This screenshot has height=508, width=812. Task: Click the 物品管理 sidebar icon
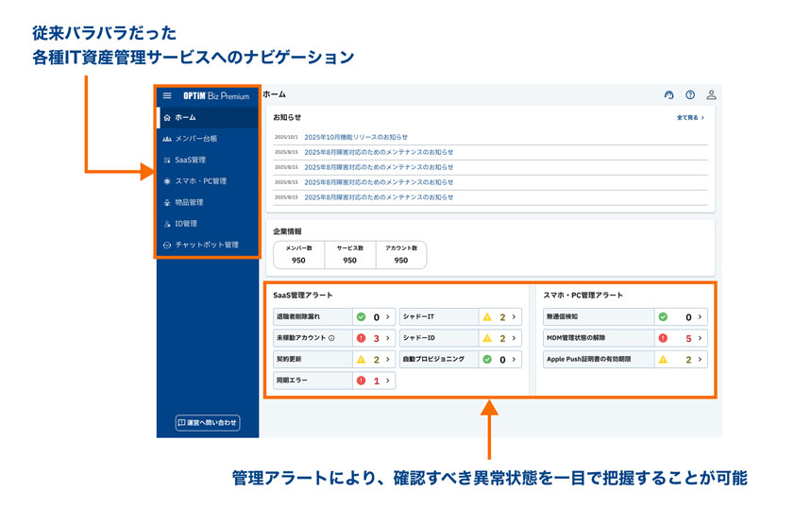point(167,202)
